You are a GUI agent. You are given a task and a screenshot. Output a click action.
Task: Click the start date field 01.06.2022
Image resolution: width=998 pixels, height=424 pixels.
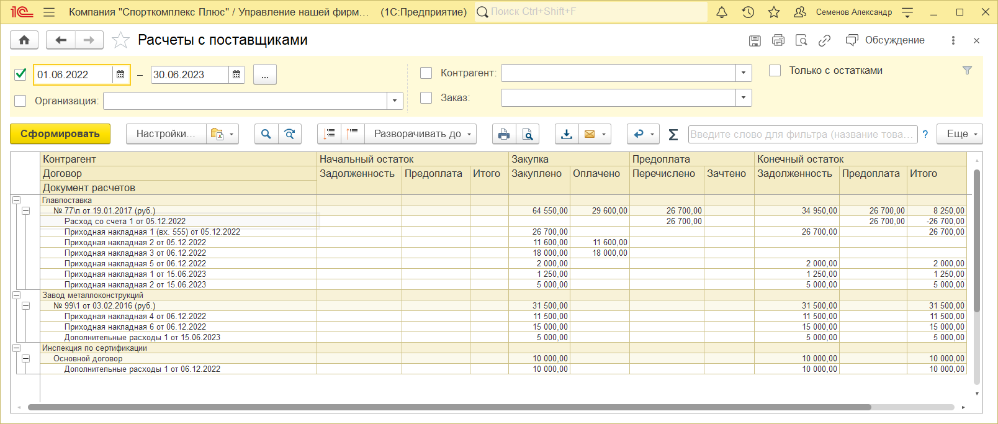[x=73, y=74]
